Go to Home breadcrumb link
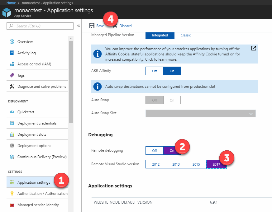 click(11, 3)
